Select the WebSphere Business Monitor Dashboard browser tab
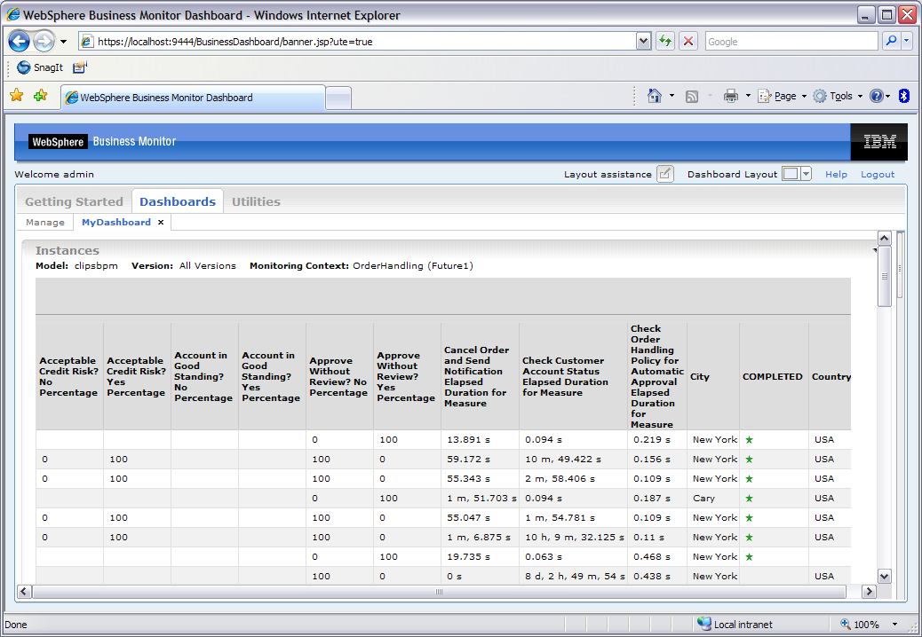 (x=193, y=98)
